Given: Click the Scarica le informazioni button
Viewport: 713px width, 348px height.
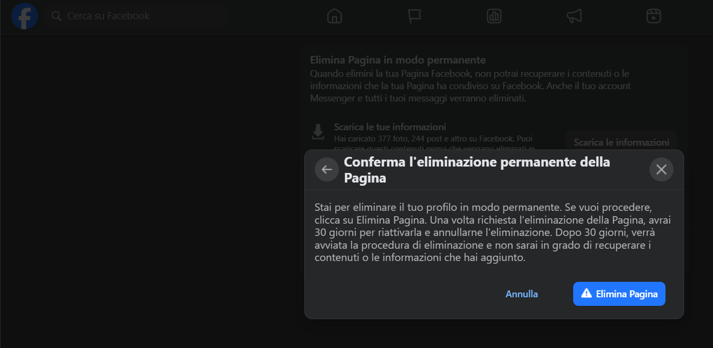Looking at the screenshot, I should [621, 143].
